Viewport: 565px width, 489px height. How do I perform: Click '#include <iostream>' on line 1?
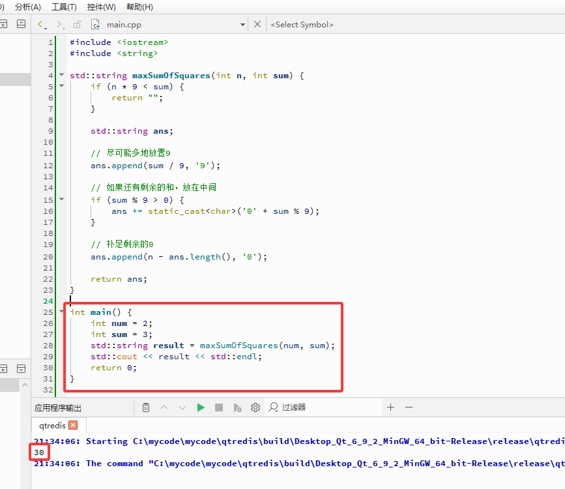click(119, 42)
